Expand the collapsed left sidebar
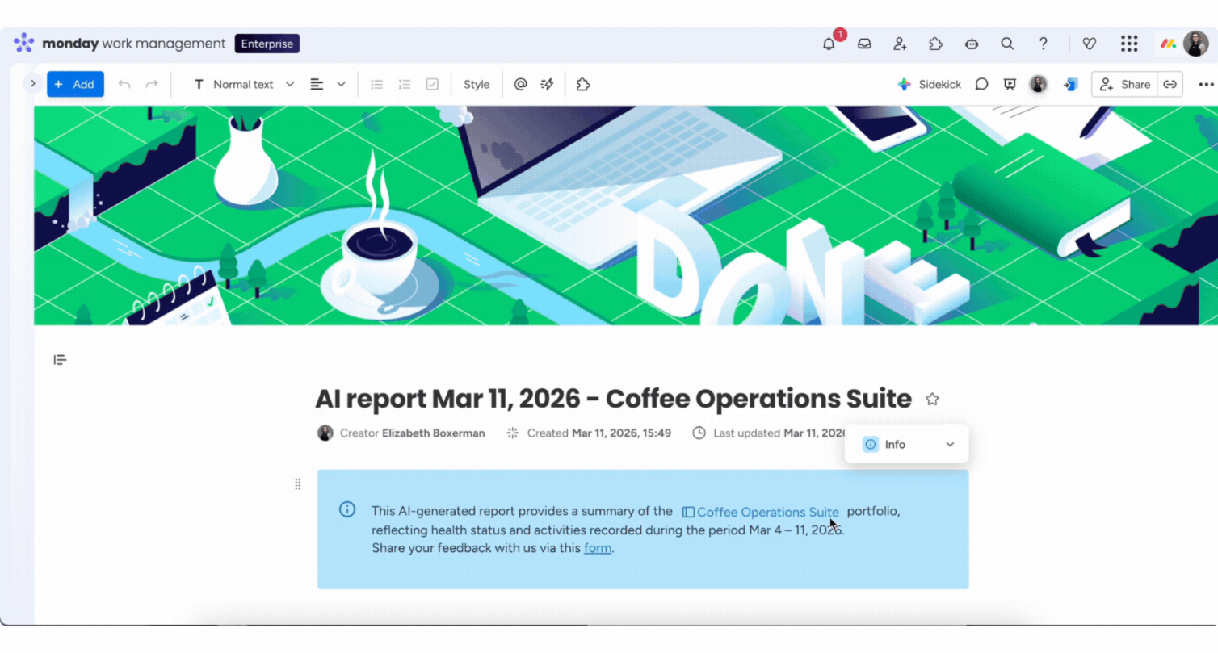 32,83
